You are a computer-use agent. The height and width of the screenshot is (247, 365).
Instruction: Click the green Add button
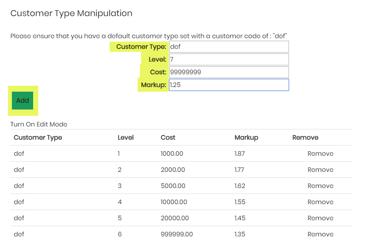tap(23, 101)
